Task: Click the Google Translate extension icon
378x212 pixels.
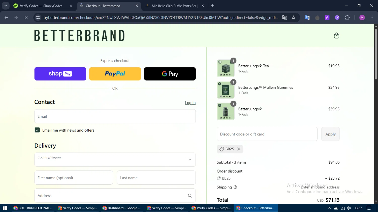Action: (307, 18)
